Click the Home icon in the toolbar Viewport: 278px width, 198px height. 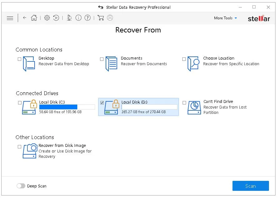point(34,18)
